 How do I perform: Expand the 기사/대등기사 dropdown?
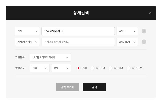click(27, 42)
